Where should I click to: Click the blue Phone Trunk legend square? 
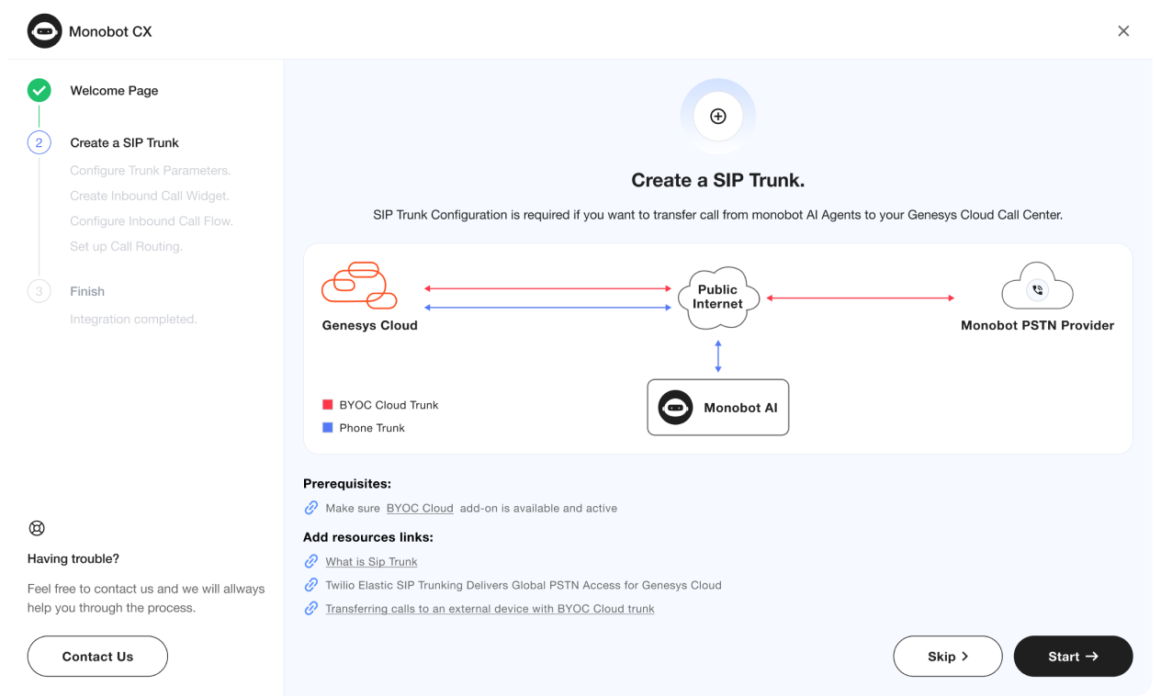pos(327,428)
